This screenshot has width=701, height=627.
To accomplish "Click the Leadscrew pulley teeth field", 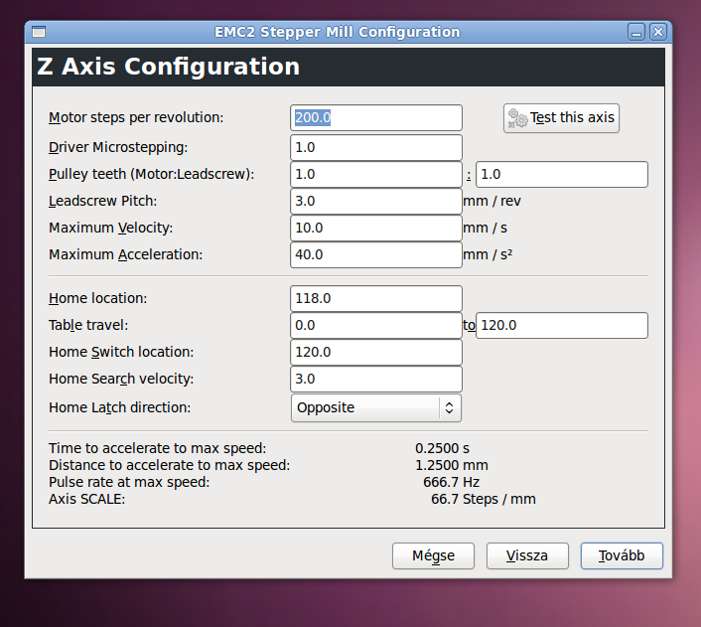I will [x=561, y=174].
